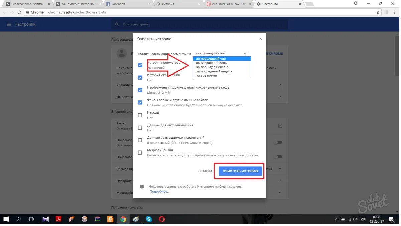Image resolution: width=401 pixels, height=226 pixels.
Task: Toggle the История просмотров checkbox
Action: 140,65
